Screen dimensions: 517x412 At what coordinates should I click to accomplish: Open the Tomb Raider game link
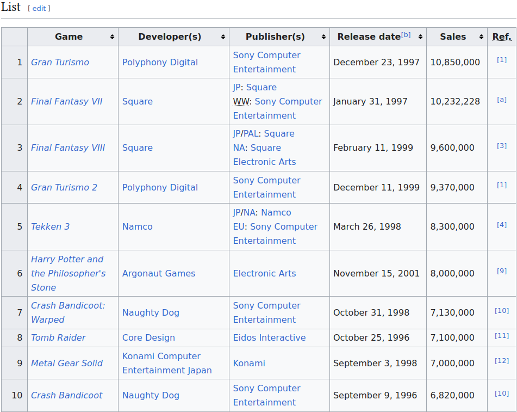58,338
